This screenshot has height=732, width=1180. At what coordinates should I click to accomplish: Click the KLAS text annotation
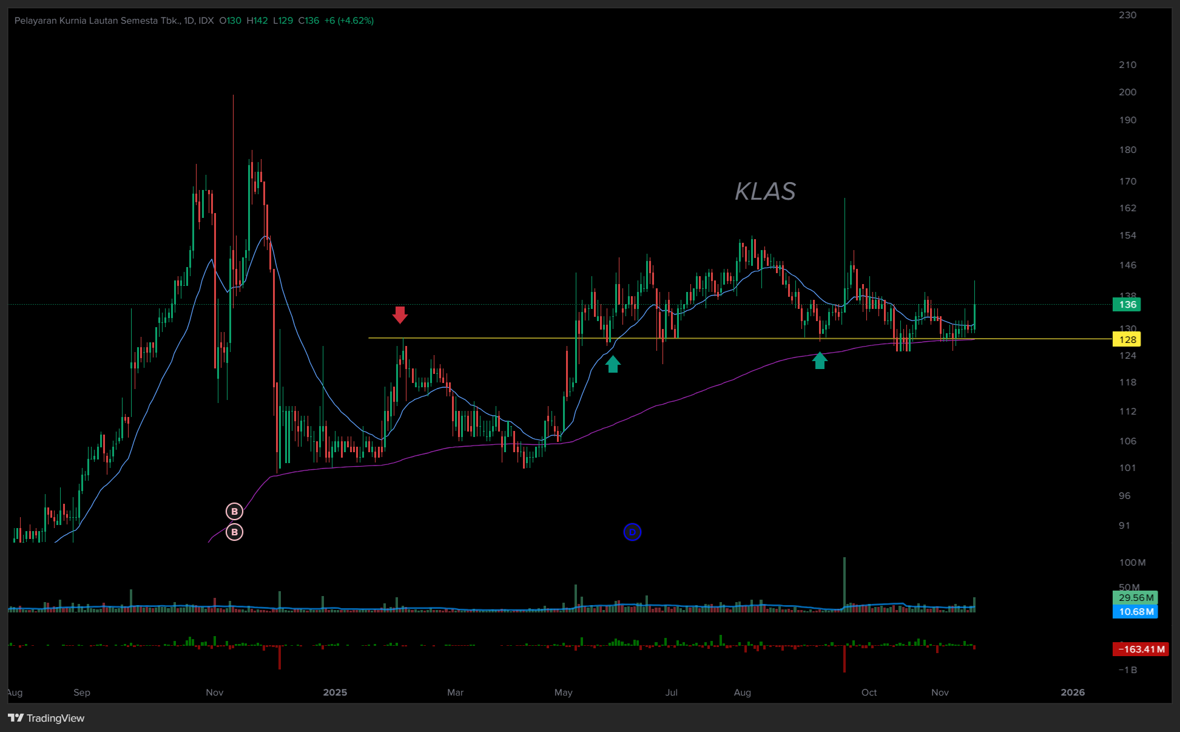[765, 192]
